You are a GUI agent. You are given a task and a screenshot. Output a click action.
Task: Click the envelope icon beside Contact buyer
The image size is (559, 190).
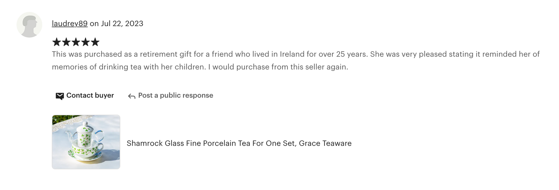coord(60,96)
